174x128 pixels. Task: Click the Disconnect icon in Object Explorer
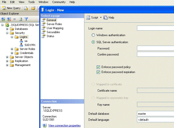click(9, 19)
